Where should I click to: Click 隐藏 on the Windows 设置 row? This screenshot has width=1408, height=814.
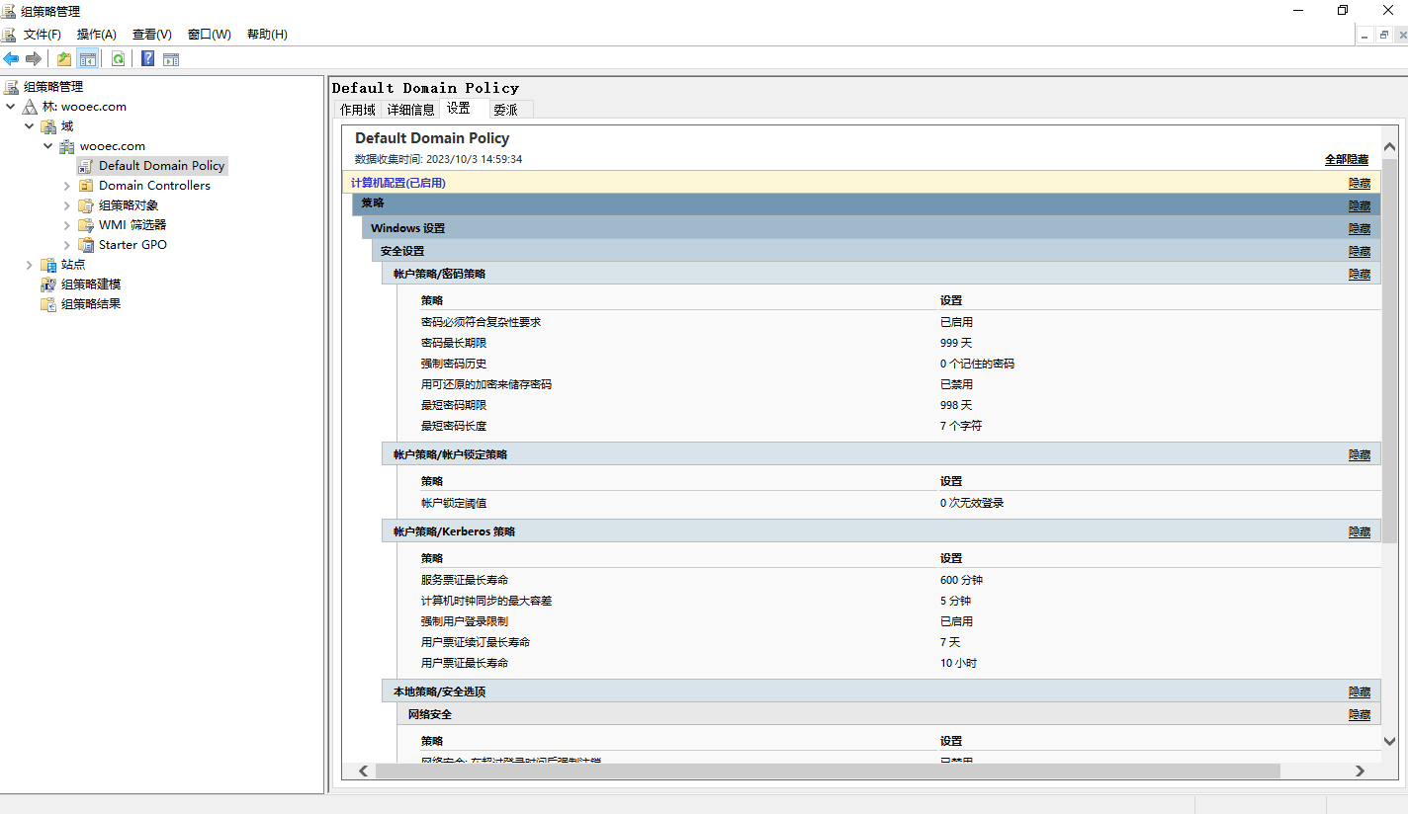click(1360, 228)
